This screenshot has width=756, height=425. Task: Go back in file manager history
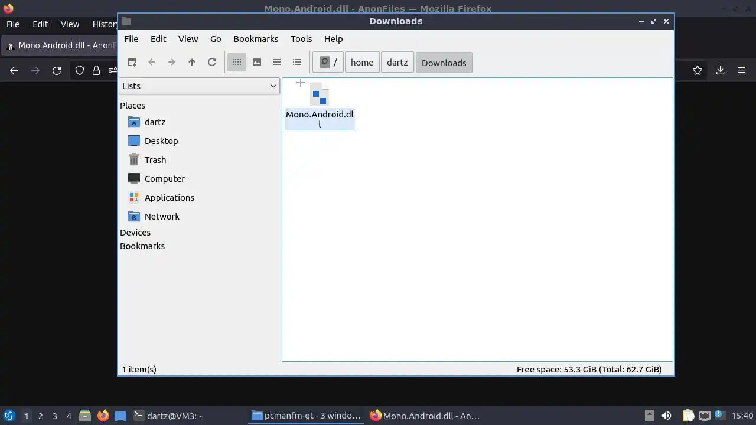coord(152,62)
